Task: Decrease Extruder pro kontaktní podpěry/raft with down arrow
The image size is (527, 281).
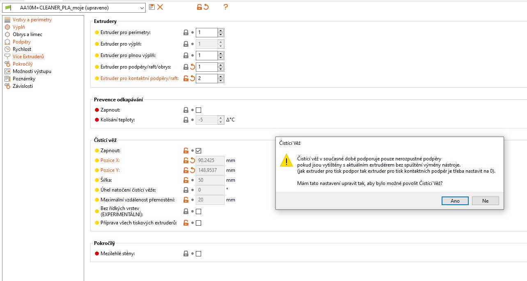Action: point(221,80)
